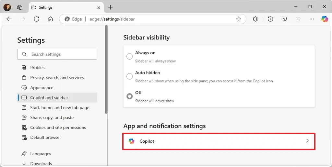Select the Settings tab
The height and width of the screenshot is (167, 332).
66,7
